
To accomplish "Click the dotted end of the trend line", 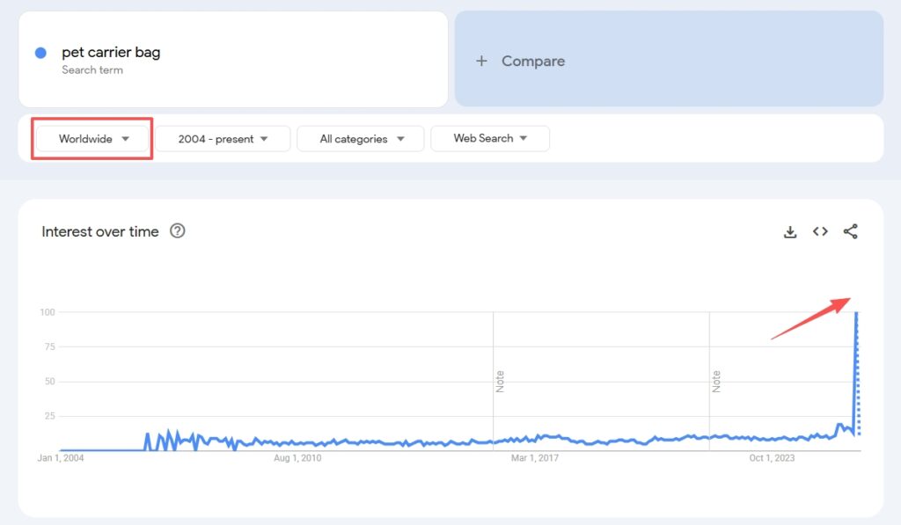I will coord(859,413).
